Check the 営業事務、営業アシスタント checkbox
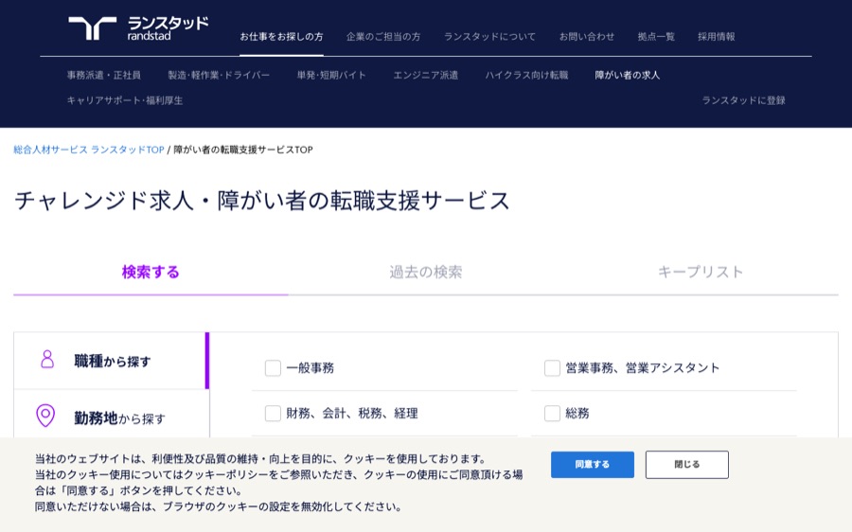This screenshot has width=852, height=532. (x=552, y=368)
